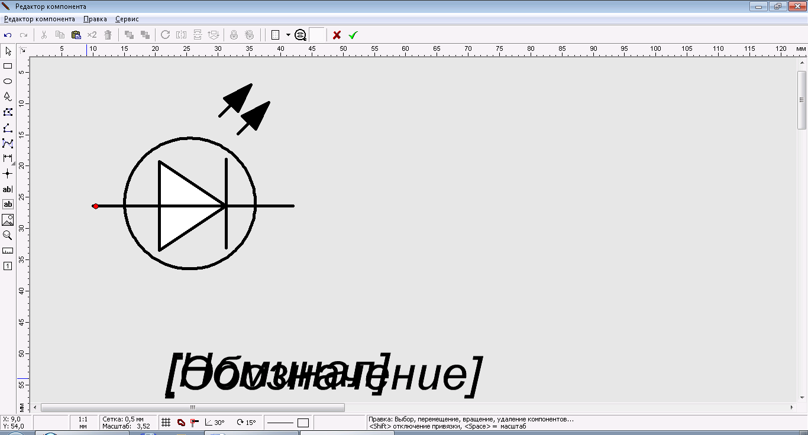Click the Copy icon
The height and width of the screenshot is (435, 808).
(x=60, y=35)
